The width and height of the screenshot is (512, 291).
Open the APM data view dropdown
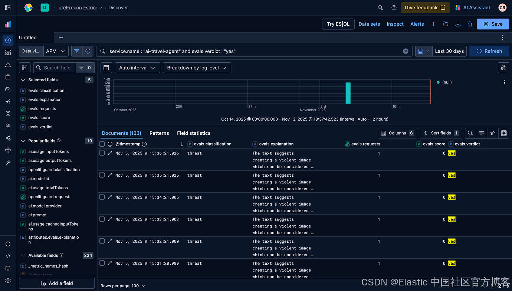click(56, 51)
